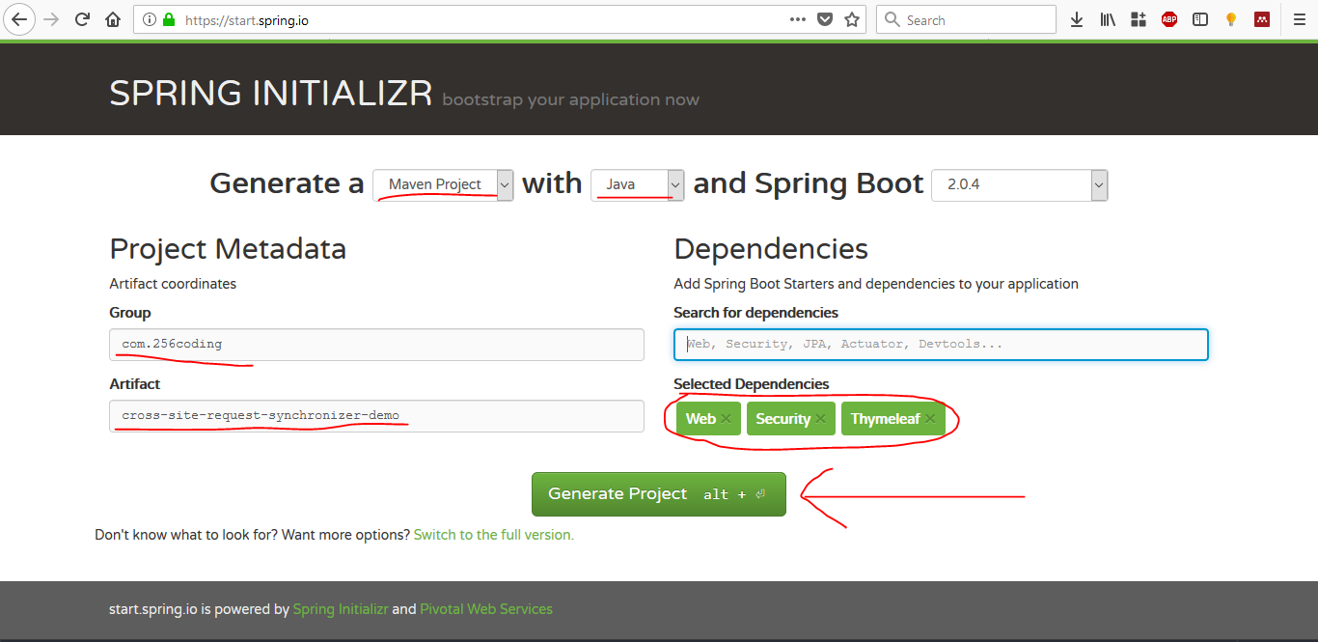1318x642 pixels.
Task: Open site information via the info icon
Action: point(150,19)
